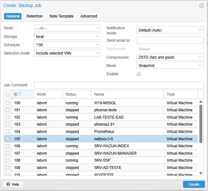
Task: Open the Mode dropdown showing Snapshot
Action: point(200,65)
